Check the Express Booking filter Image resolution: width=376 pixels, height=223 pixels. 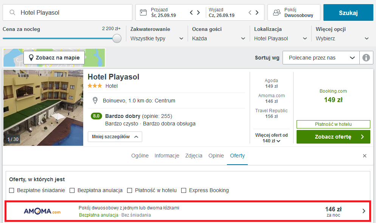184,190
